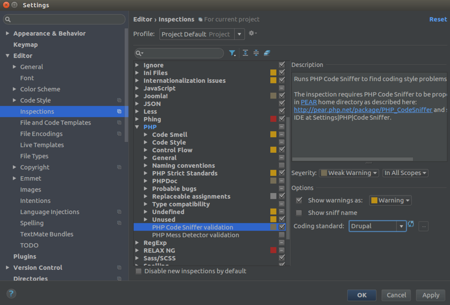This screenshot has height=305, width=450.
Task: Expand all inspection nodes via toolbar icon
Action: pyautogui.click(x=245, y=53)
